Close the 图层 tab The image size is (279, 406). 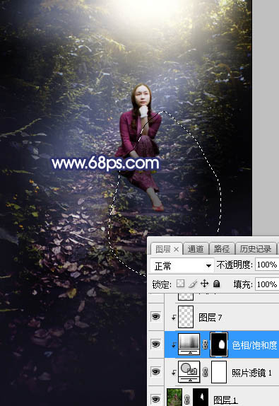pyautogui.click(x=176, y=250)
